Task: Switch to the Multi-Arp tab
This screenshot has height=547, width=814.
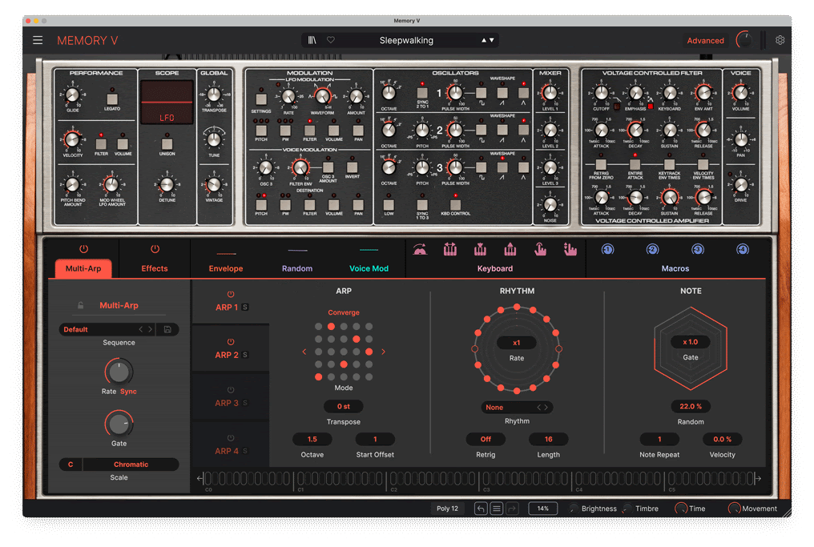Action: 83,268
